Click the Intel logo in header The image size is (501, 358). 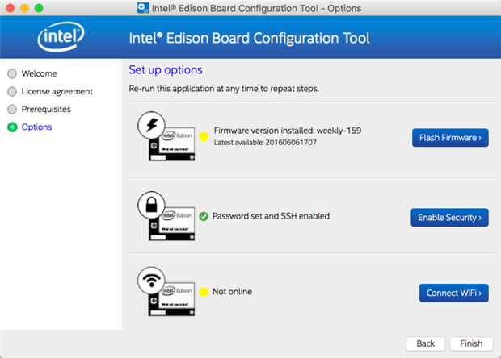click(x=61, y=38)
